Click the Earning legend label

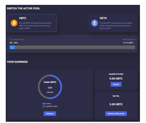click(x=48, y=104)
